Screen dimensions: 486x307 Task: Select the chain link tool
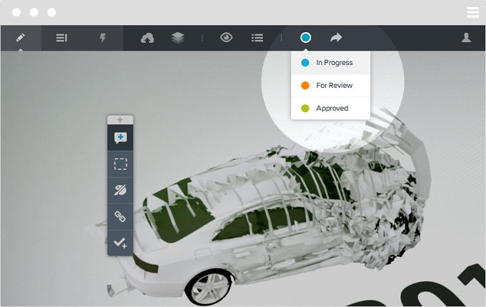(120, 216)
